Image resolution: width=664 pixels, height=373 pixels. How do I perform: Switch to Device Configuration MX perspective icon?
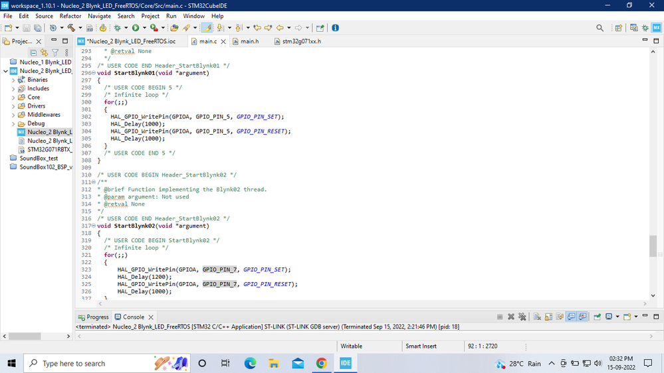(x=657, y=28)
